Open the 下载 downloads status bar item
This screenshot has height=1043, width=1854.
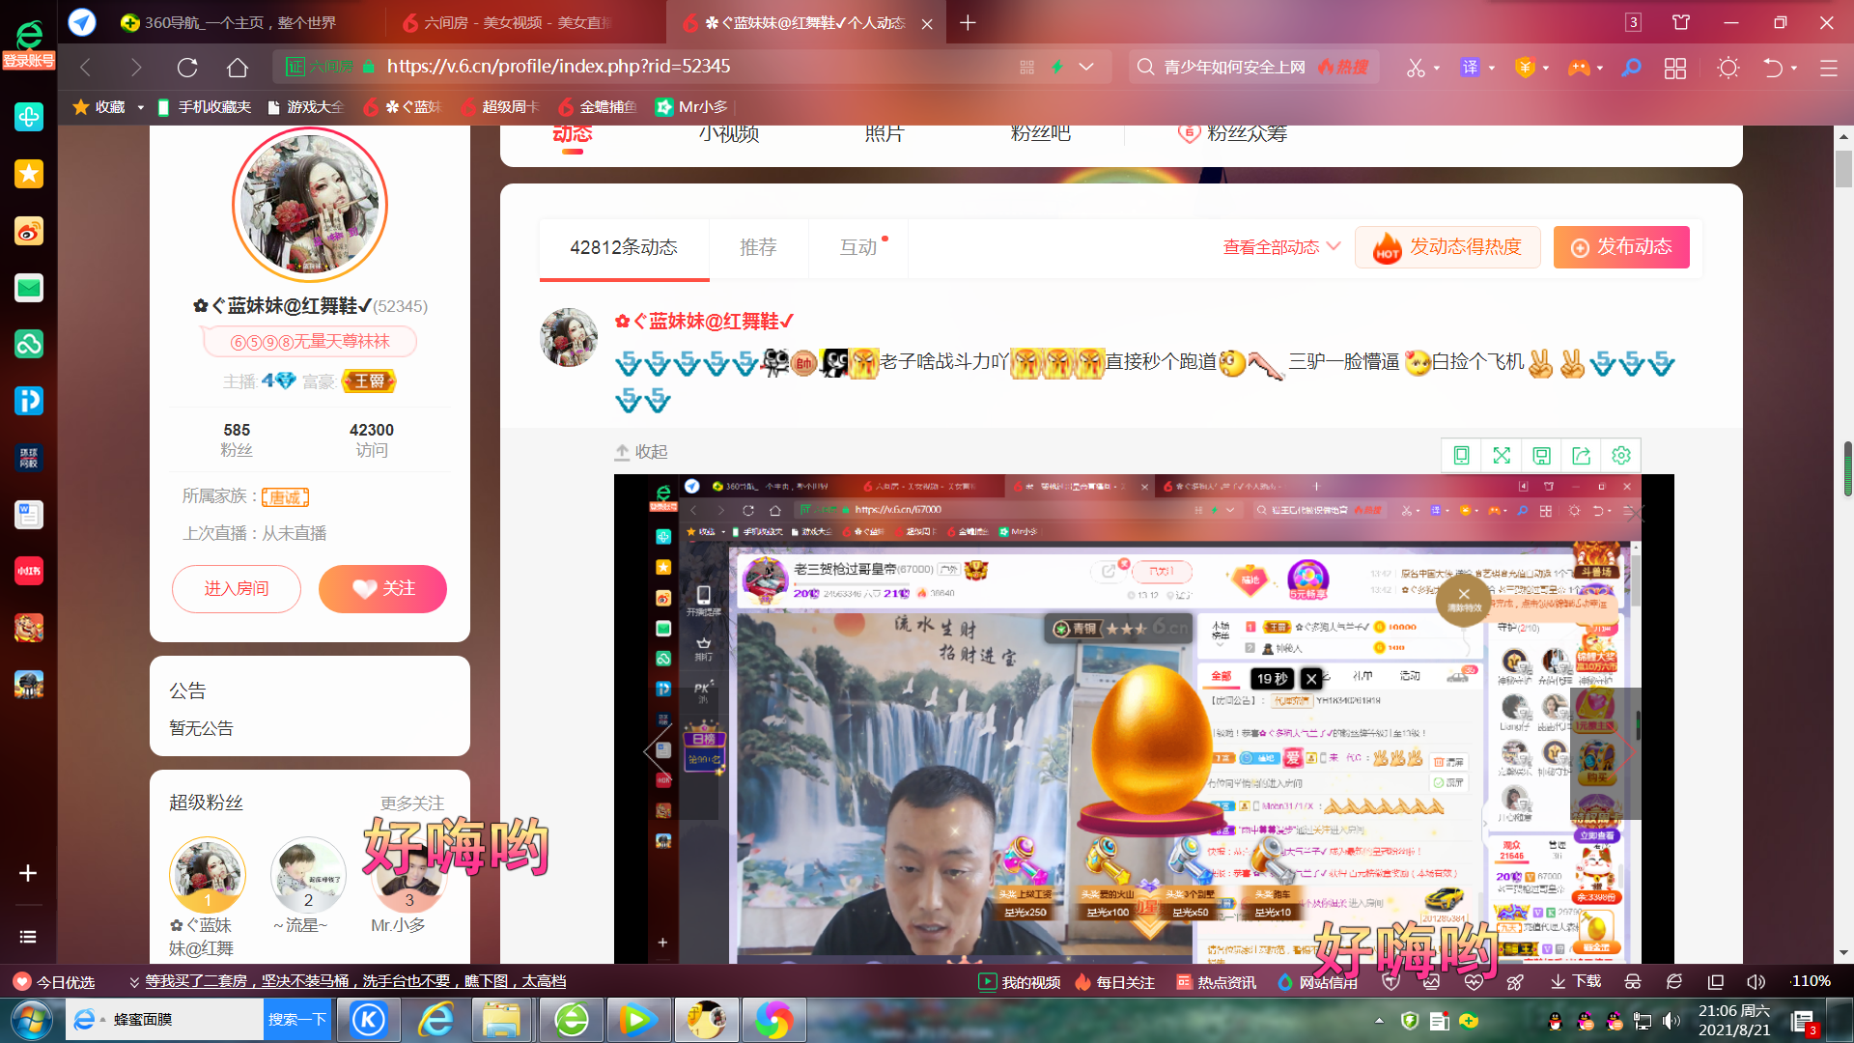(1576, 982)
